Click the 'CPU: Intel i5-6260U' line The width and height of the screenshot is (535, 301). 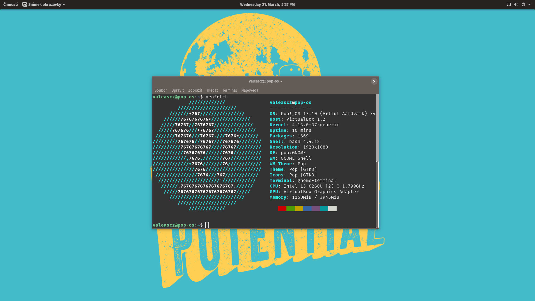(x=317, y=186)
